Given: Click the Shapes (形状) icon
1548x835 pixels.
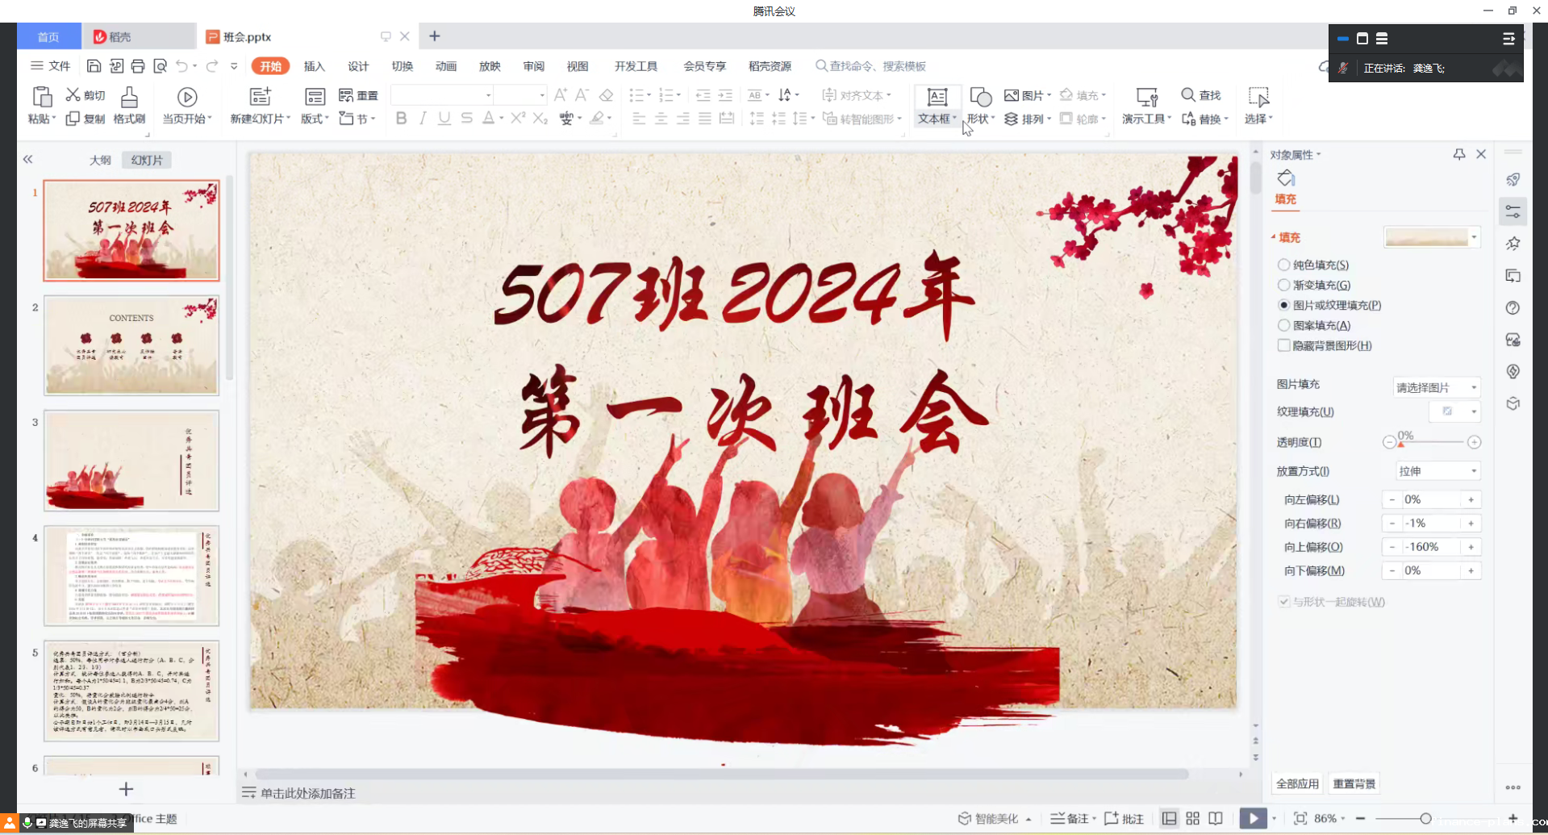Looking at the screenshot, I should pyautogui.click(x=980, y=98).
